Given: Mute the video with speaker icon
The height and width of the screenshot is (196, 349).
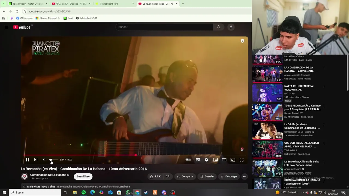Looking at the screenshot, I should 44,160.
